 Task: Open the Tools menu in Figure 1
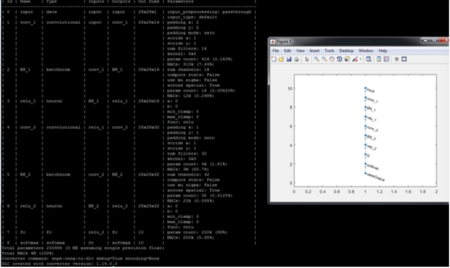329,50
